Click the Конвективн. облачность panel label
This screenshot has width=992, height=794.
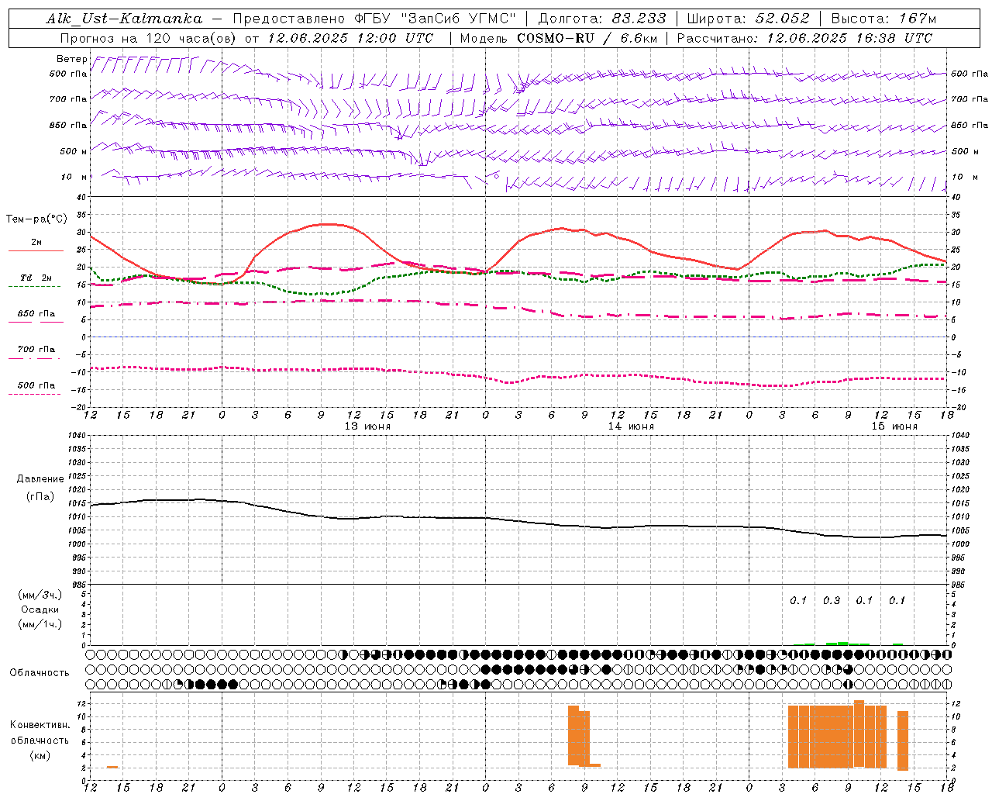(x=40, y=733)
